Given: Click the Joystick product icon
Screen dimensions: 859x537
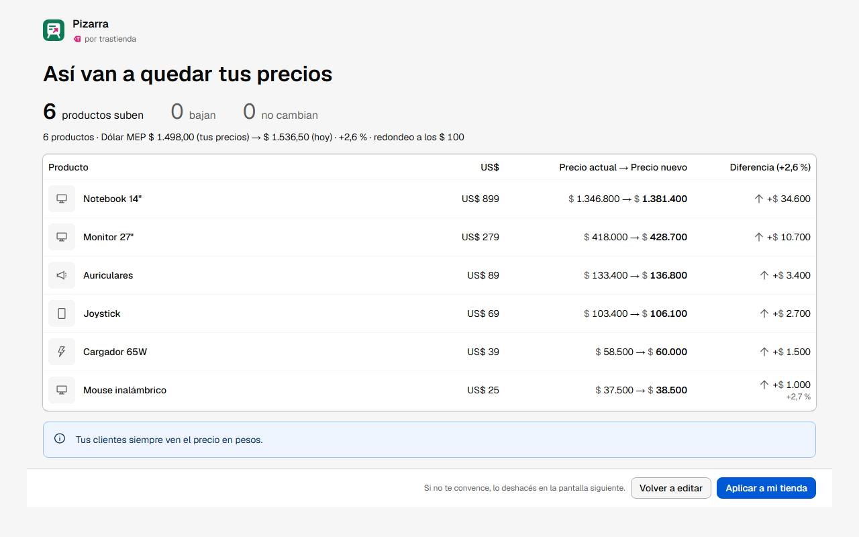Looking at the screenshot, I should click(62, 313).
